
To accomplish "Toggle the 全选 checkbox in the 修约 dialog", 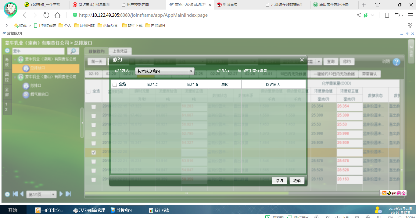I will pos(115,85).
